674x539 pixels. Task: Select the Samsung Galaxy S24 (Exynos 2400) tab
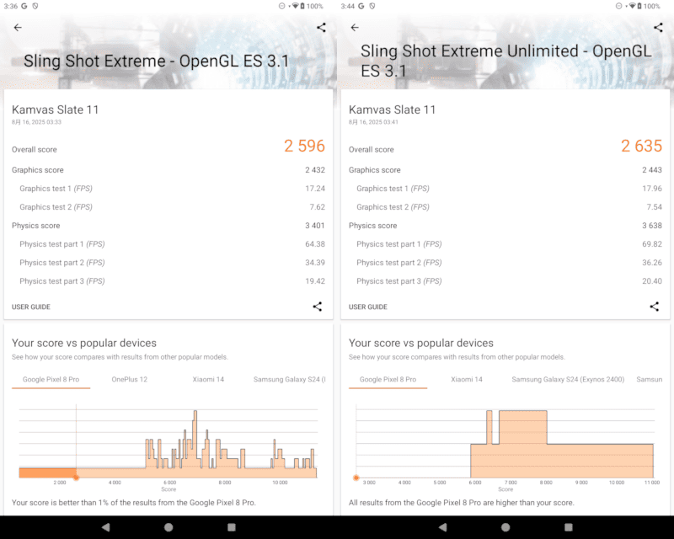[568, 380]
